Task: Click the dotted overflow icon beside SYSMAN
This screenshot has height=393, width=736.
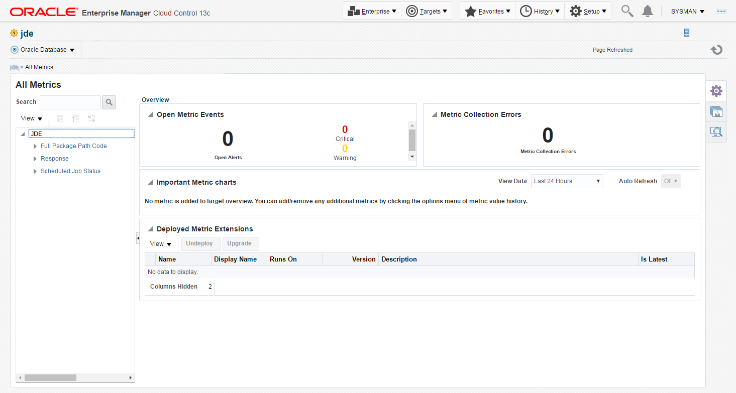Action: point(721,11)
